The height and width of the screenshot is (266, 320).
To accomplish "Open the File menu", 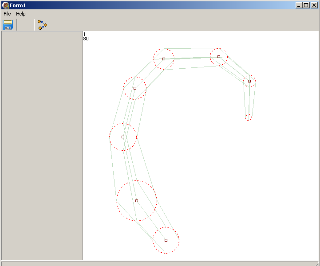I will point(7,14).
